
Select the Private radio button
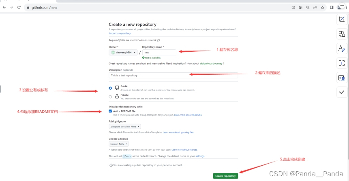(110, 97)
